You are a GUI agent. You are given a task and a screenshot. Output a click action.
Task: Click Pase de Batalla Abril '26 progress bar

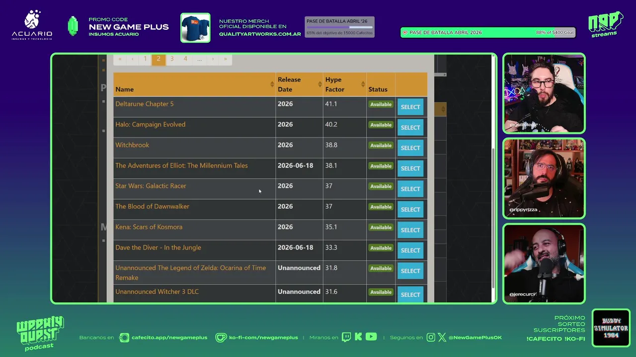tap(339, 27)
